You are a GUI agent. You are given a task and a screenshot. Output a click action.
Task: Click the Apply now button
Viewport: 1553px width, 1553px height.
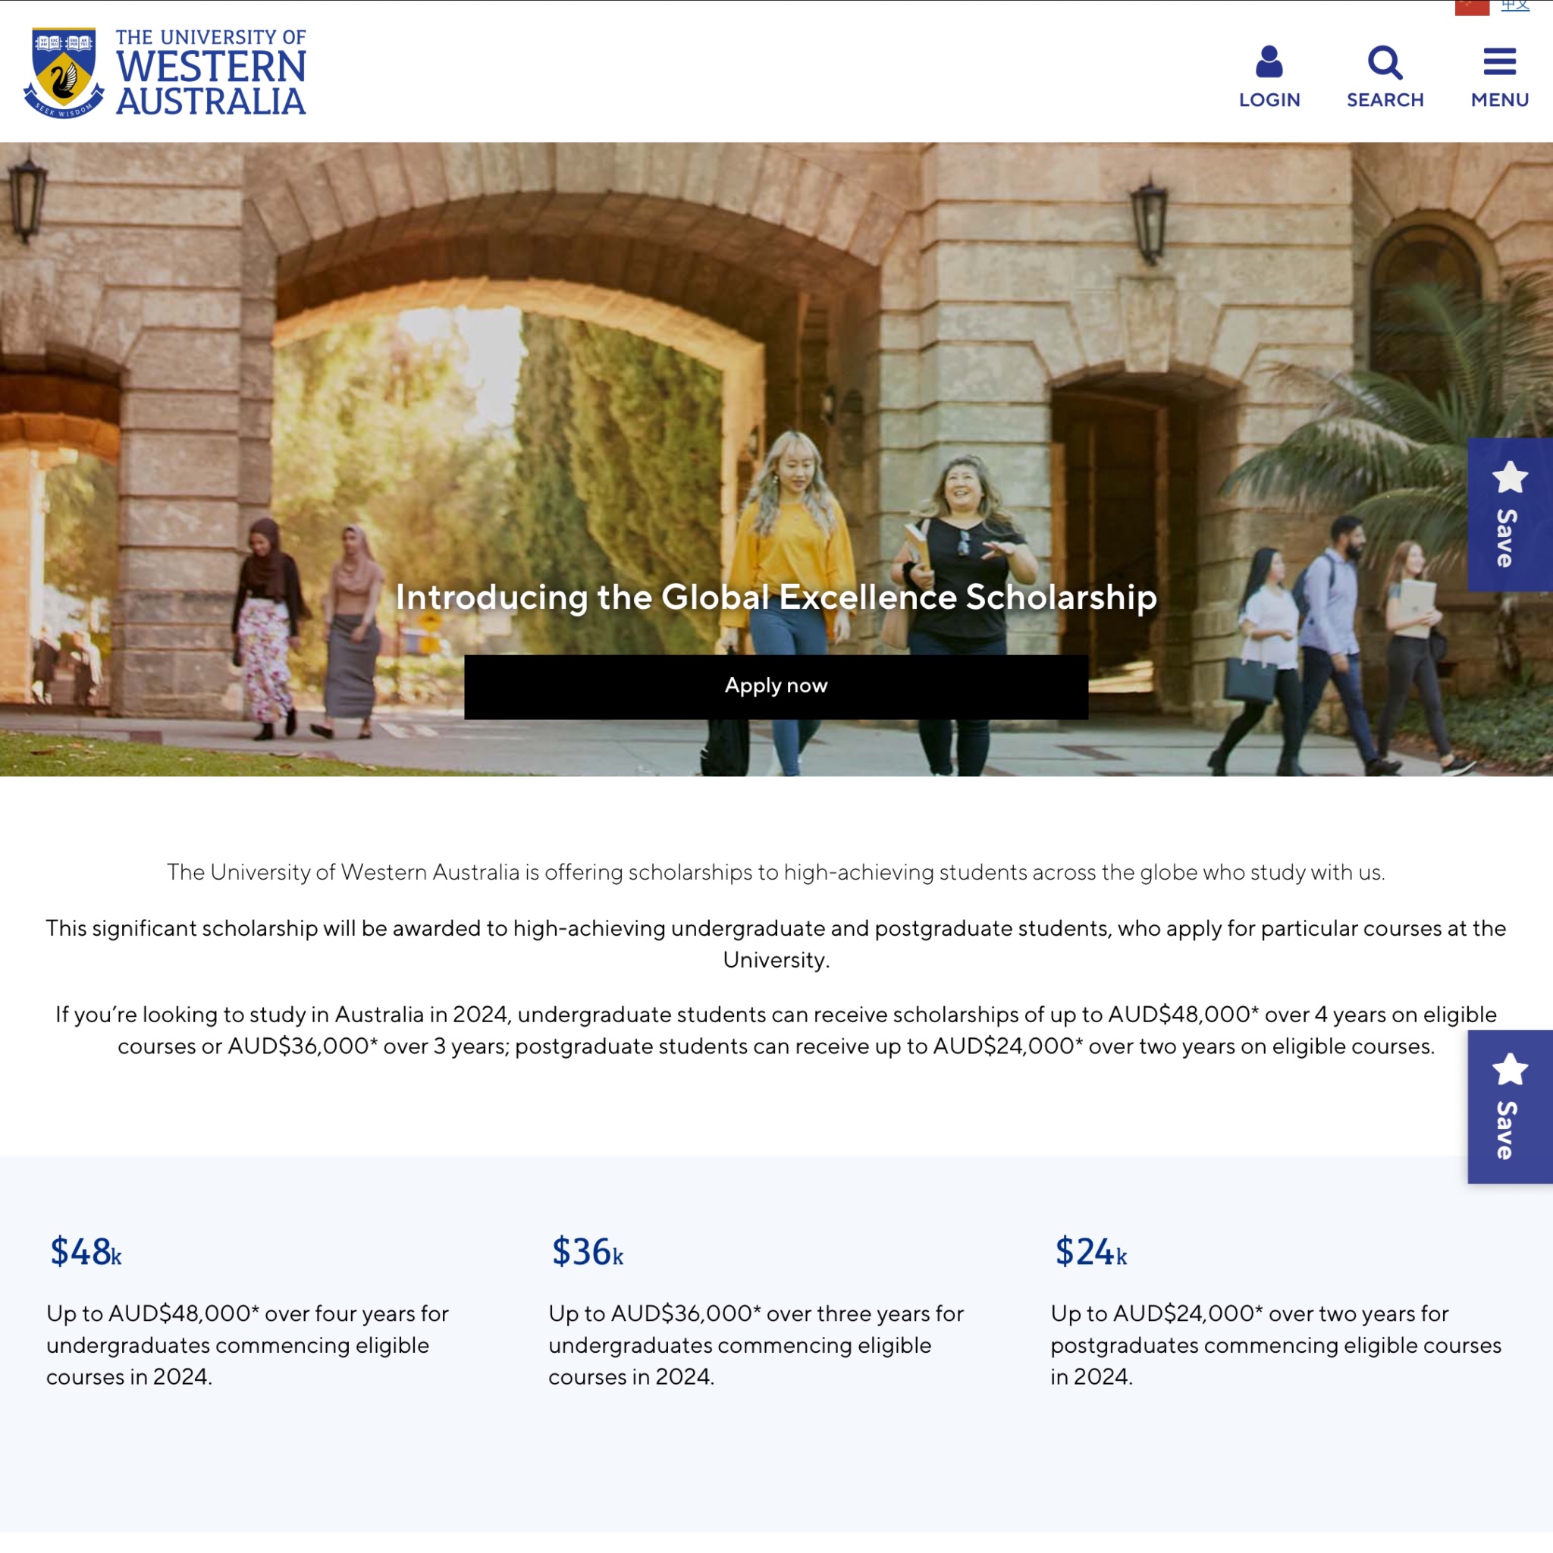click(x=776, y=686)
